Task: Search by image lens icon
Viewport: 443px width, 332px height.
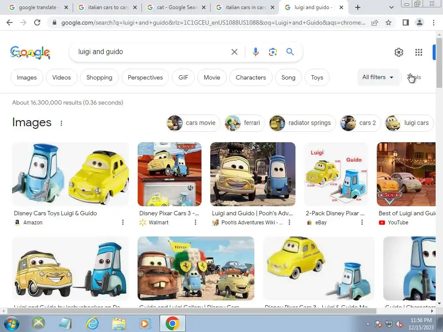Action: 273,52
